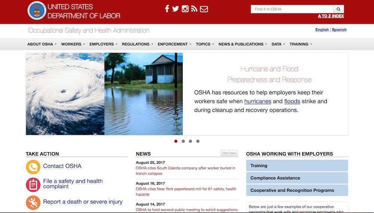Open the Instagram icon in header

click(x=185, y=9)
